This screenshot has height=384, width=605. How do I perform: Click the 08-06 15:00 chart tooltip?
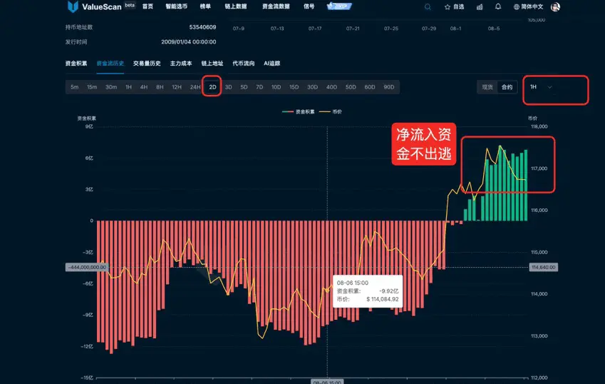pos(367,291)
